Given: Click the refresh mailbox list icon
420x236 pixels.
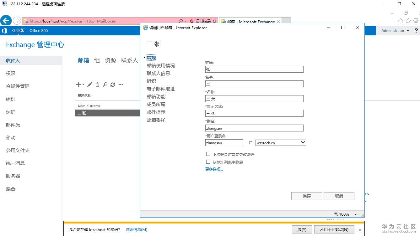Looking at the screenshot, I should pyautogui.click(x=113, y=85).
